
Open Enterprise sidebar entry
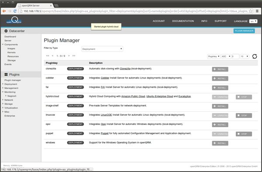click(10, 116)
